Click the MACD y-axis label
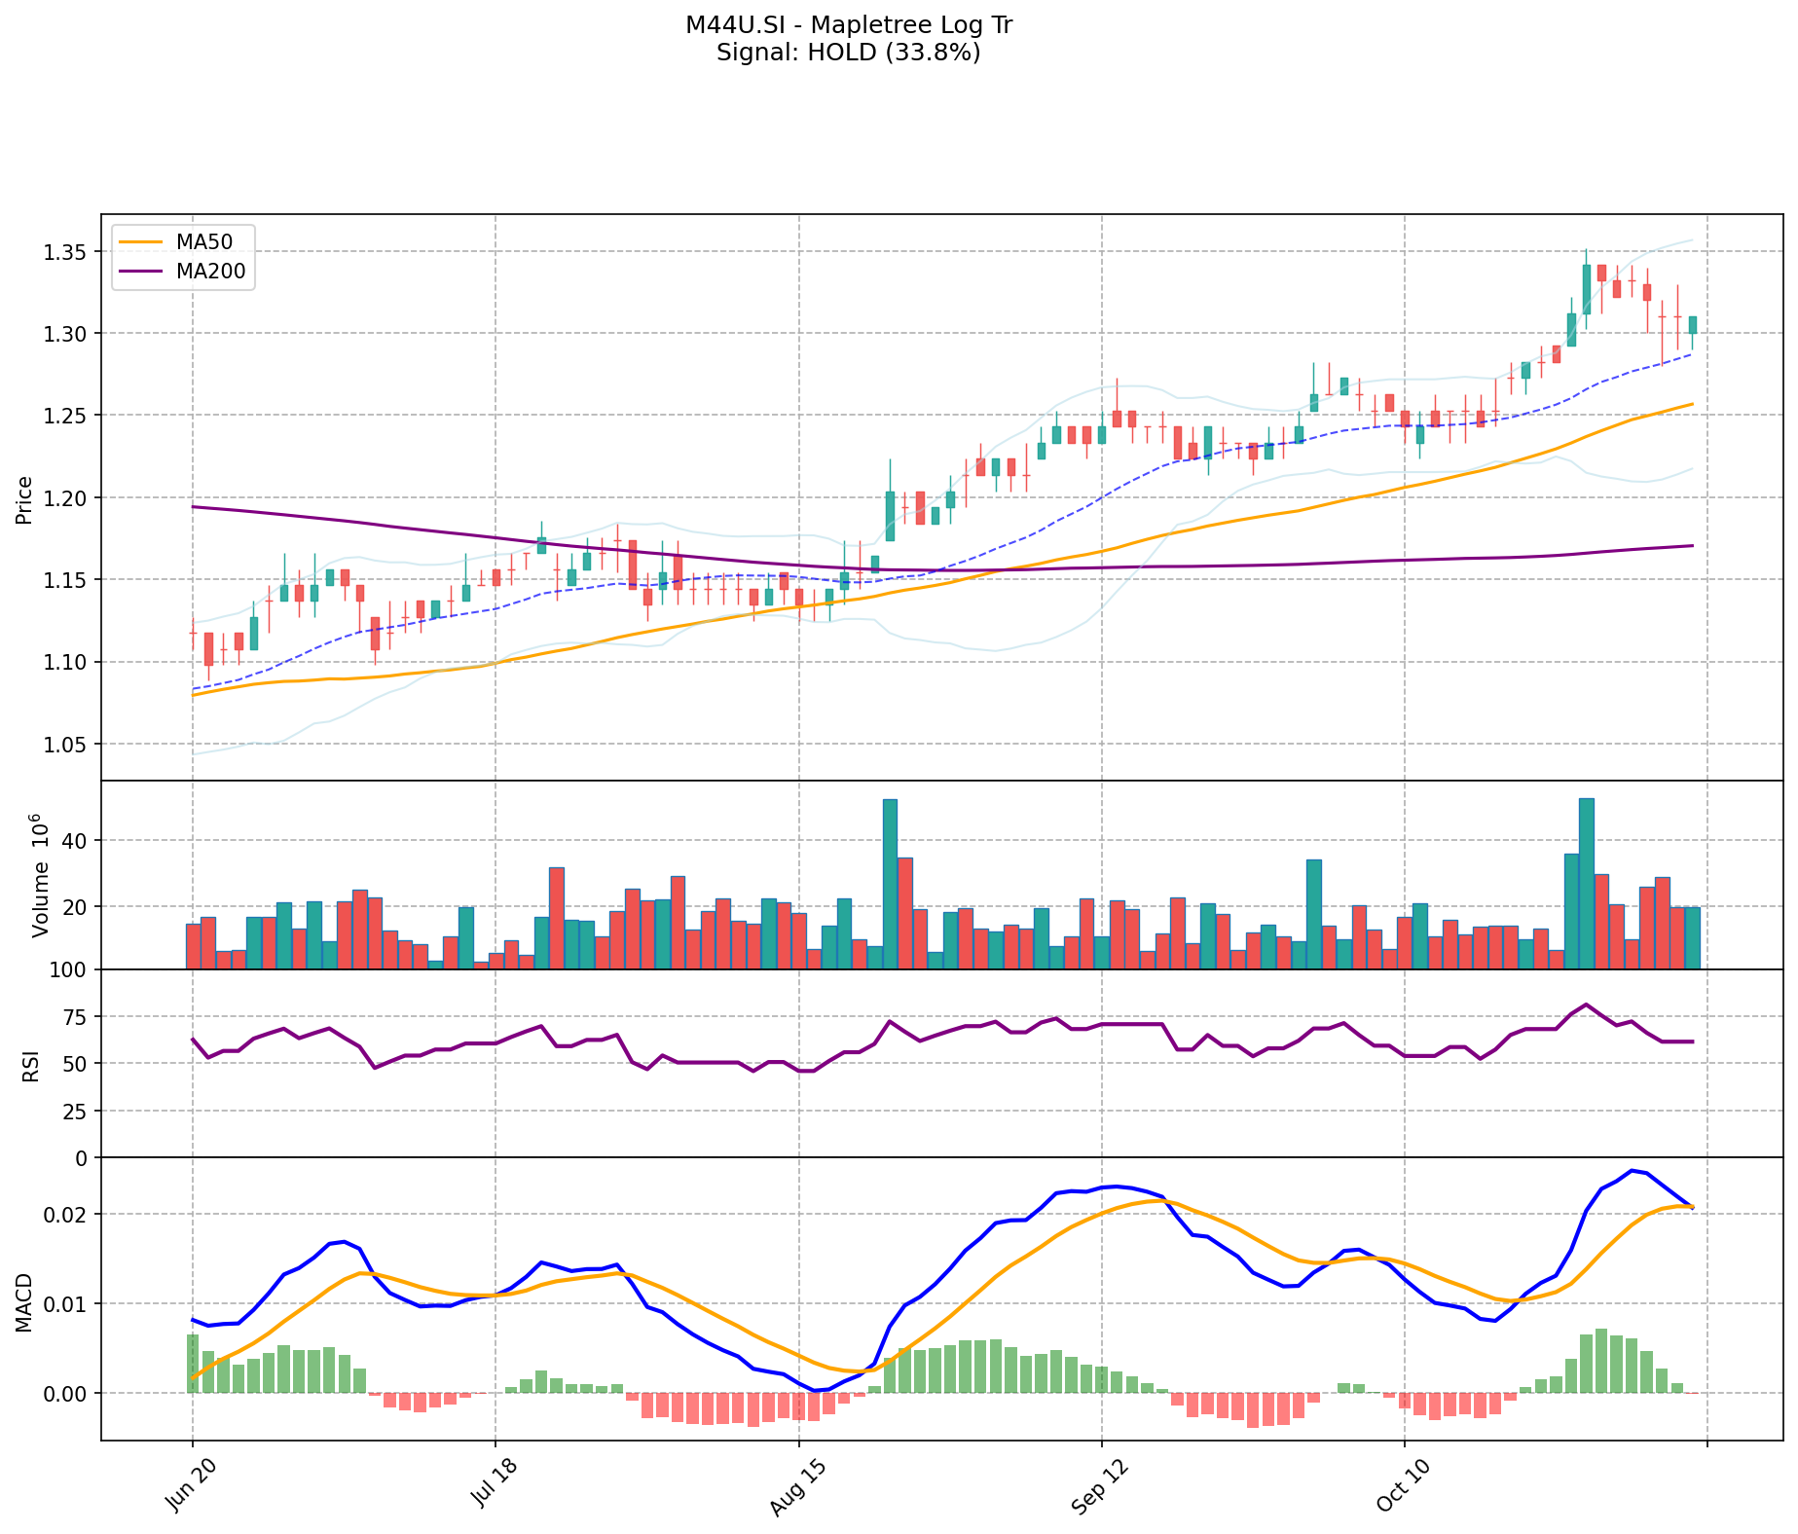Screen dimensions: 1798x1534 point(24,1301)
